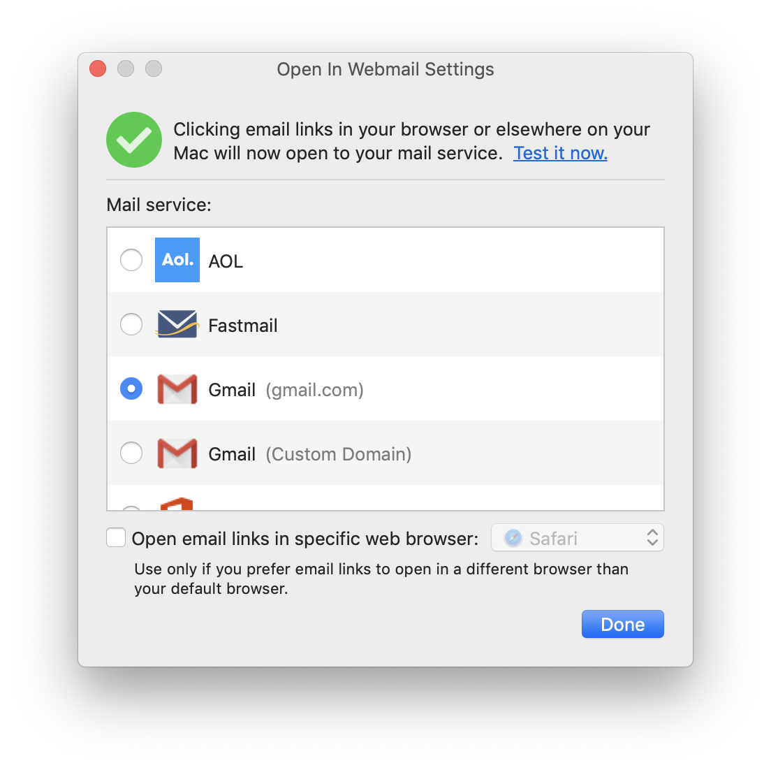
Task: Open the Safari browser dropdown
Action: tap(578, 538)
